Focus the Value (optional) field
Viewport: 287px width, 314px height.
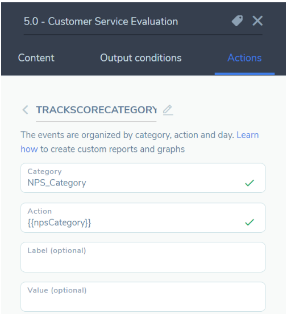coord(143,297)
